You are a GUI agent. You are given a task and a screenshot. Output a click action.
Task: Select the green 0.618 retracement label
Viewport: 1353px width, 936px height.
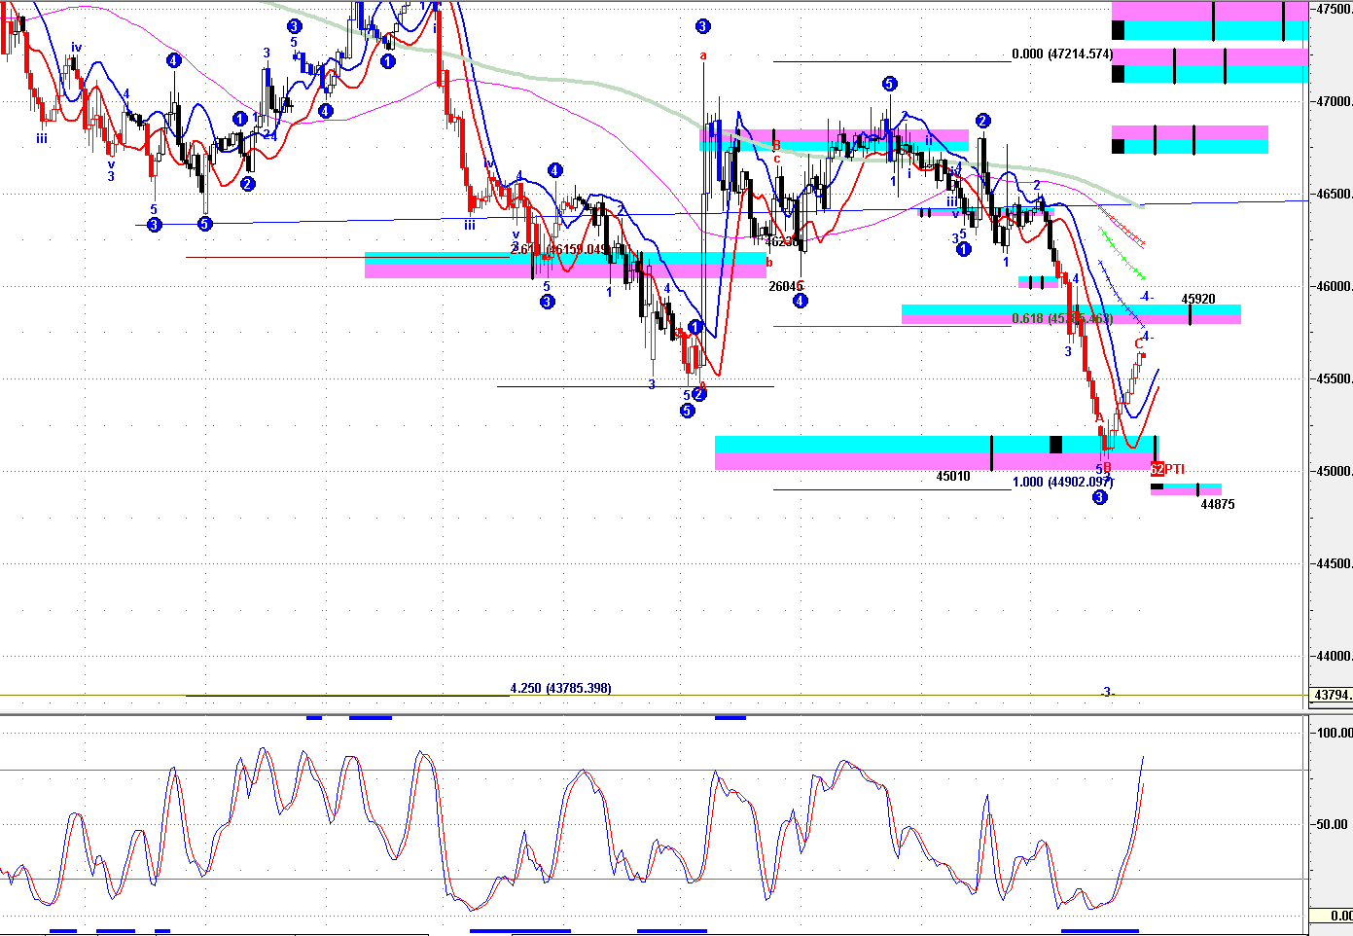(x=1061, y=318)
